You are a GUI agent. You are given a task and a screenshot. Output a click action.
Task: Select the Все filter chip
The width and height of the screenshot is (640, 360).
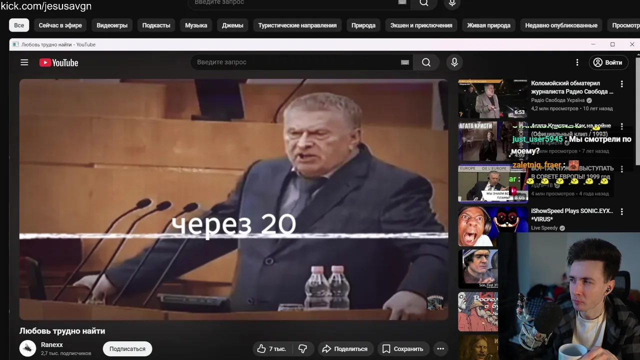coord(19,25)
